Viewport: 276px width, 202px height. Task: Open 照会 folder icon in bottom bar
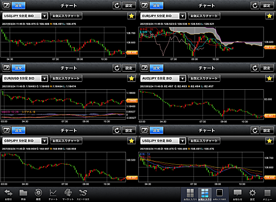pos(23,195)
